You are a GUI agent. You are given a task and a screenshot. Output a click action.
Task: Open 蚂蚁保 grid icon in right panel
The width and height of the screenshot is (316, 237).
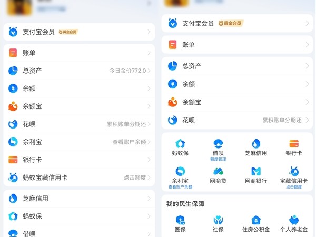tap(180, 143)
